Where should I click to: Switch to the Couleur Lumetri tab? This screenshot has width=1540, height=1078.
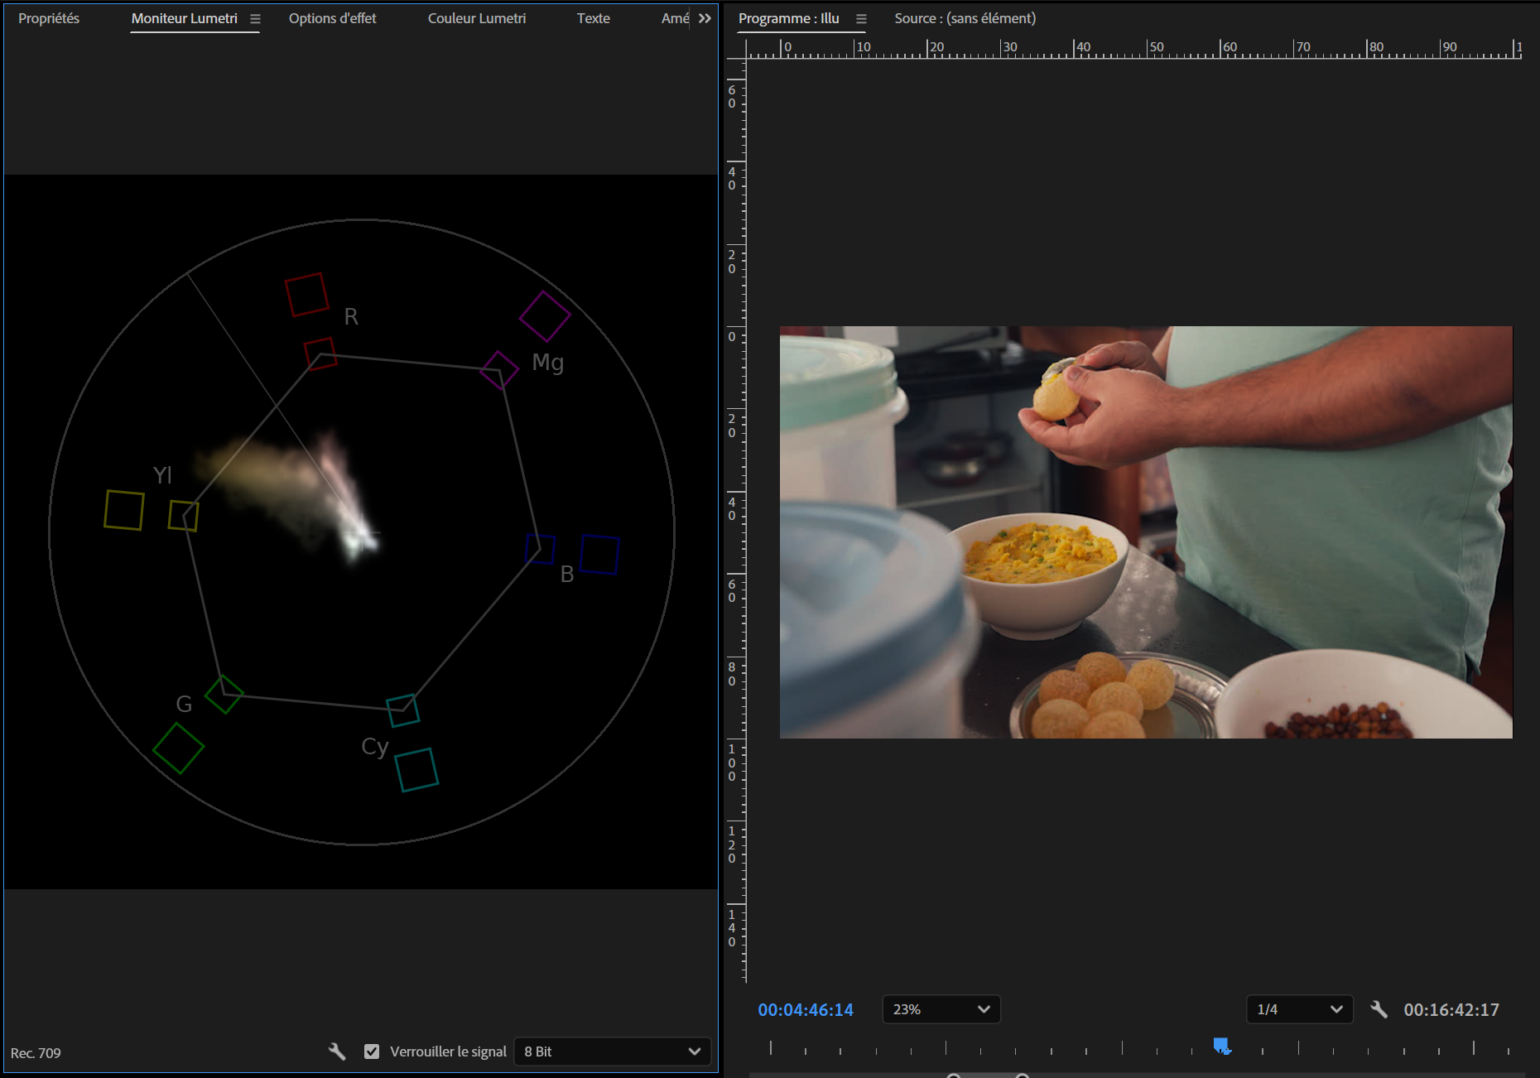pos(477,18)
